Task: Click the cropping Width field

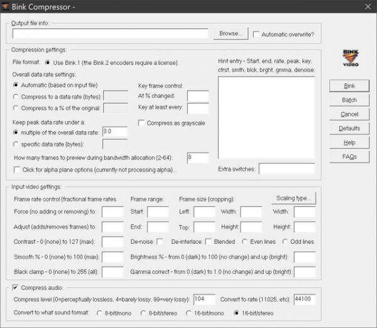Action: point(251,212)
